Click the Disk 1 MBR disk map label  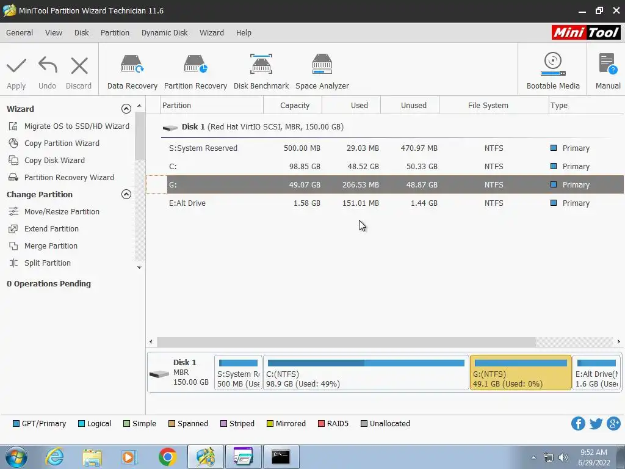tap(181, 373)
